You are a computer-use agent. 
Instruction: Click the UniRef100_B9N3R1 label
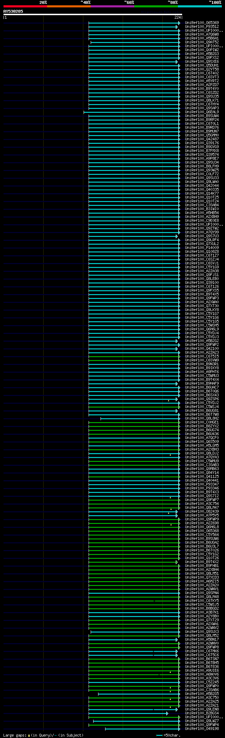click(202, 364)
